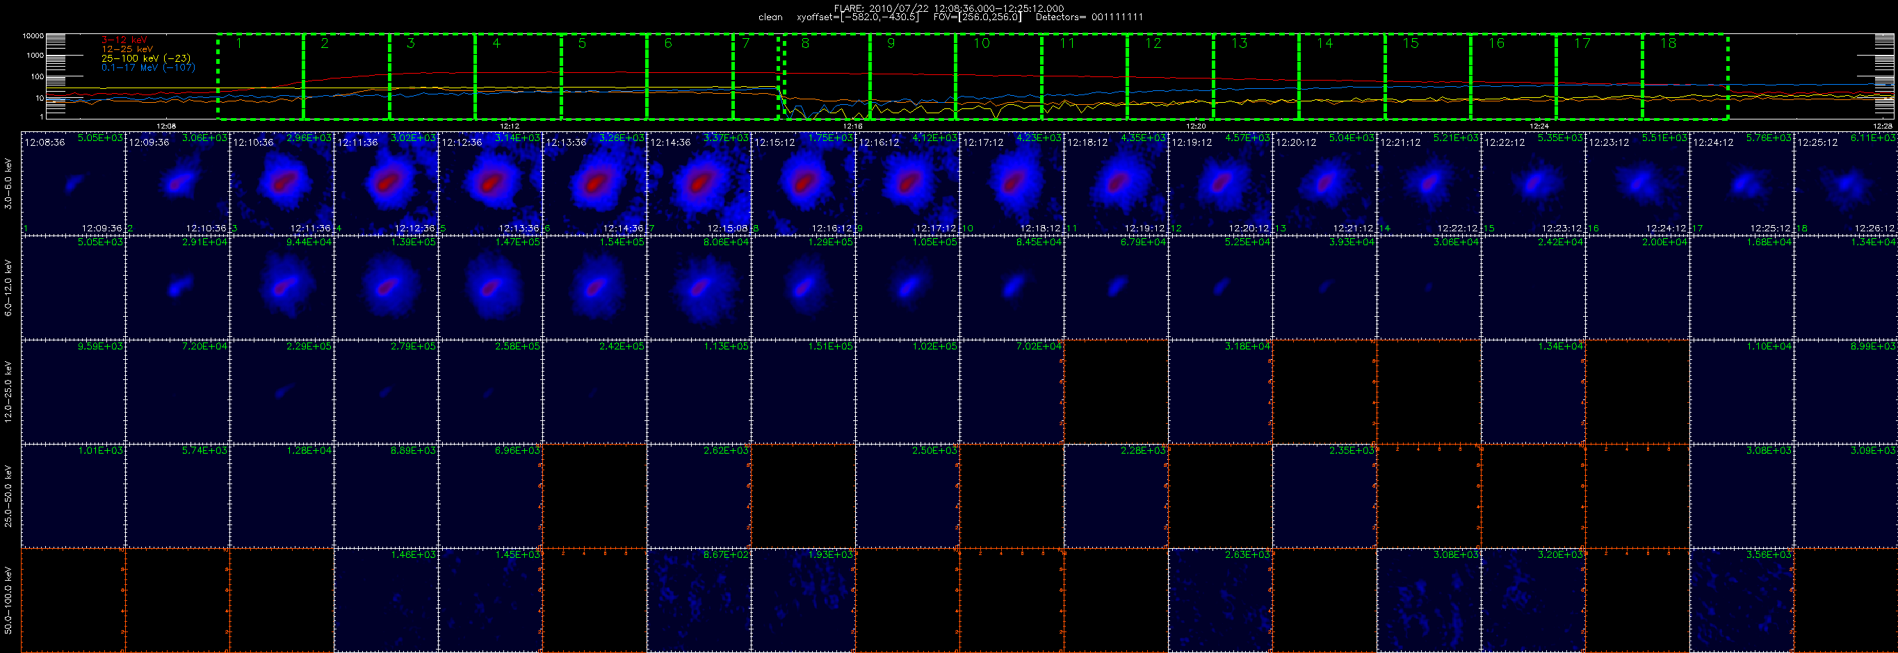
Task: Open the 3.0-6.0 keV image at 12:14:36
Action: click(x=699, y=183)
